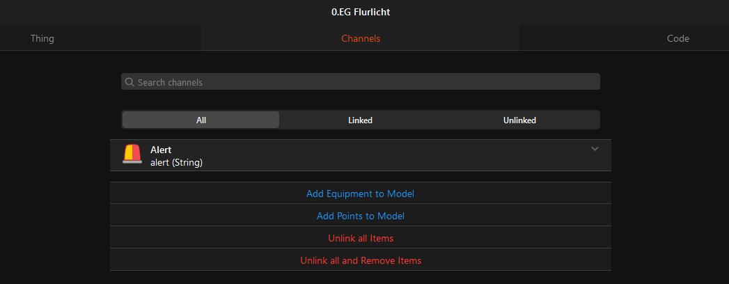Viewport: 729px width, 284px height.
Task: Filter channels by Linked
Action: 360,120
